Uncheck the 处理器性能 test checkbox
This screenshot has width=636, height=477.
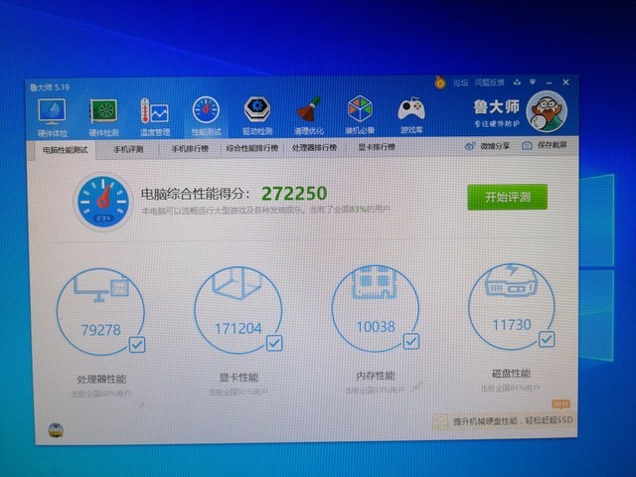[x=137, y=345]
